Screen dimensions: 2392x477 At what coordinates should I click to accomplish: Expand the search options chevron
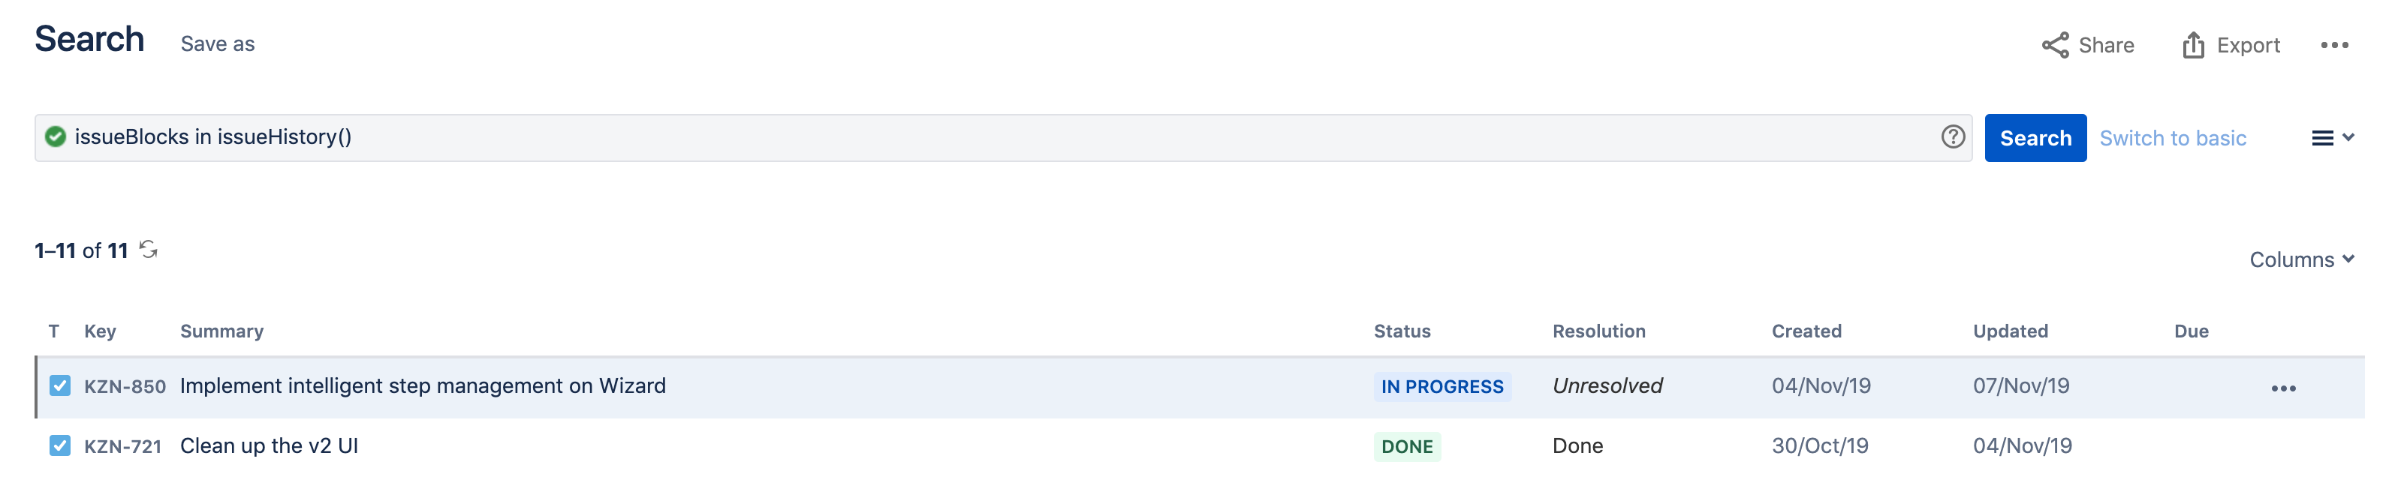(2350, 137)
